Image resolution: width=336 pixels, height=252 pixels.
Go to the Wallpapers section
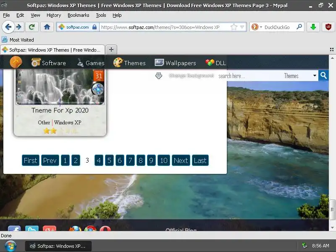click(175, 63)
